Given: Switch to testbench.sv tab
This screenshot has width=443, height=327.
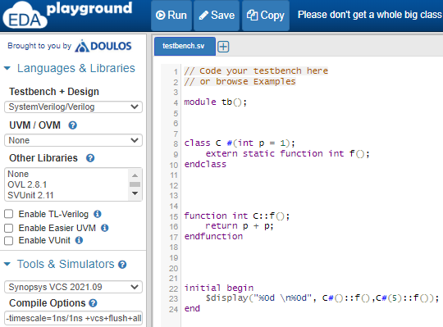Looking at the screenshot, I should (x=185, y=46).
